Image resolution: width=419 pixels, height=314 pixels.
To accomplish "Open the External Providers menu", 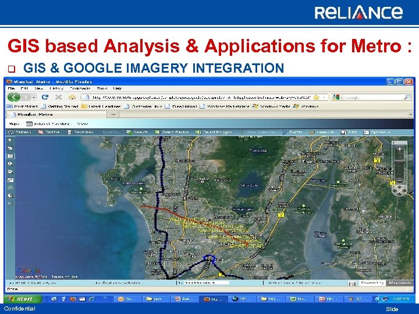I will 48,124.
